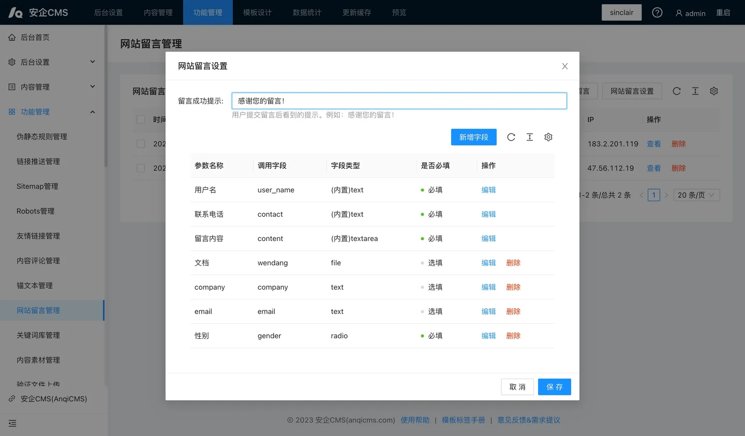The image size is (745, 436).
Task: Open the 后台设置 top navigation tab
Action: coord(109,12)
